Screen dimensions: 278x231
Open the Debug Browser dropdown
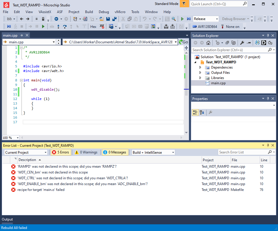(235, 19)
